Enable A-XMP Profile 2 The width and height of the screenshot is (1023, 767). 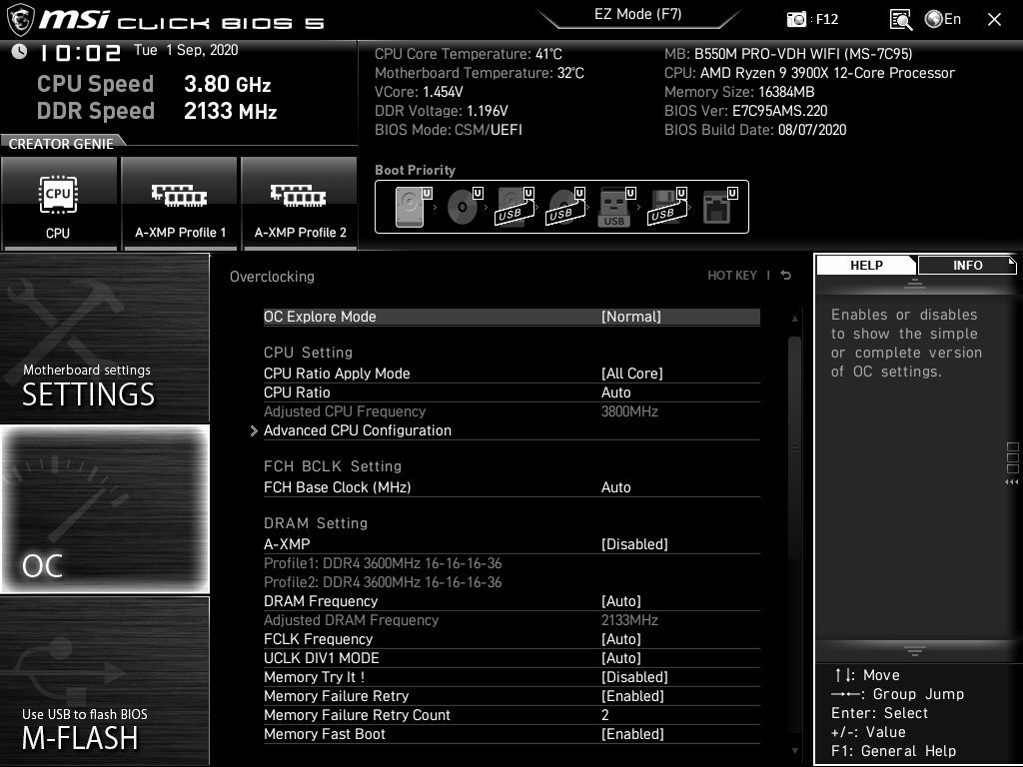tap(300, 204)
